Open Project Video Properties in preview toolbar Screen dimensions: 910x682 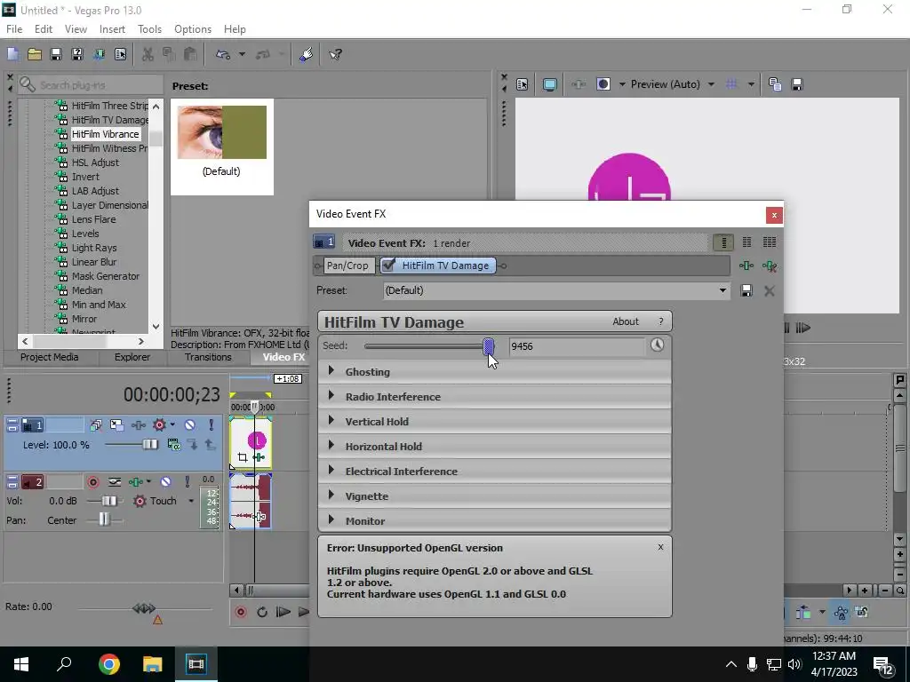[522, 84]
